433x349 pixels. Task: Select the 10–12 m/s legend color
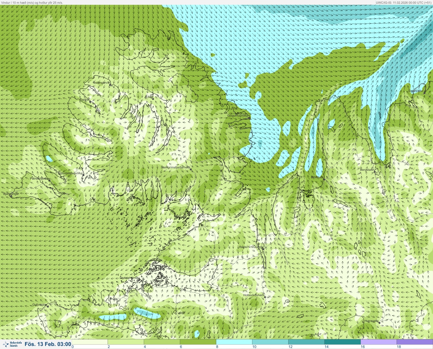270,342
